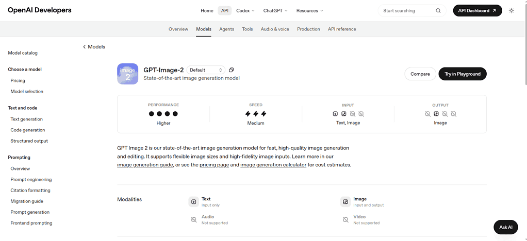The width and height of the screenshot is (527, 241).
Task: Click the INPUT text icon in summary card
Action: click(335, 114)
